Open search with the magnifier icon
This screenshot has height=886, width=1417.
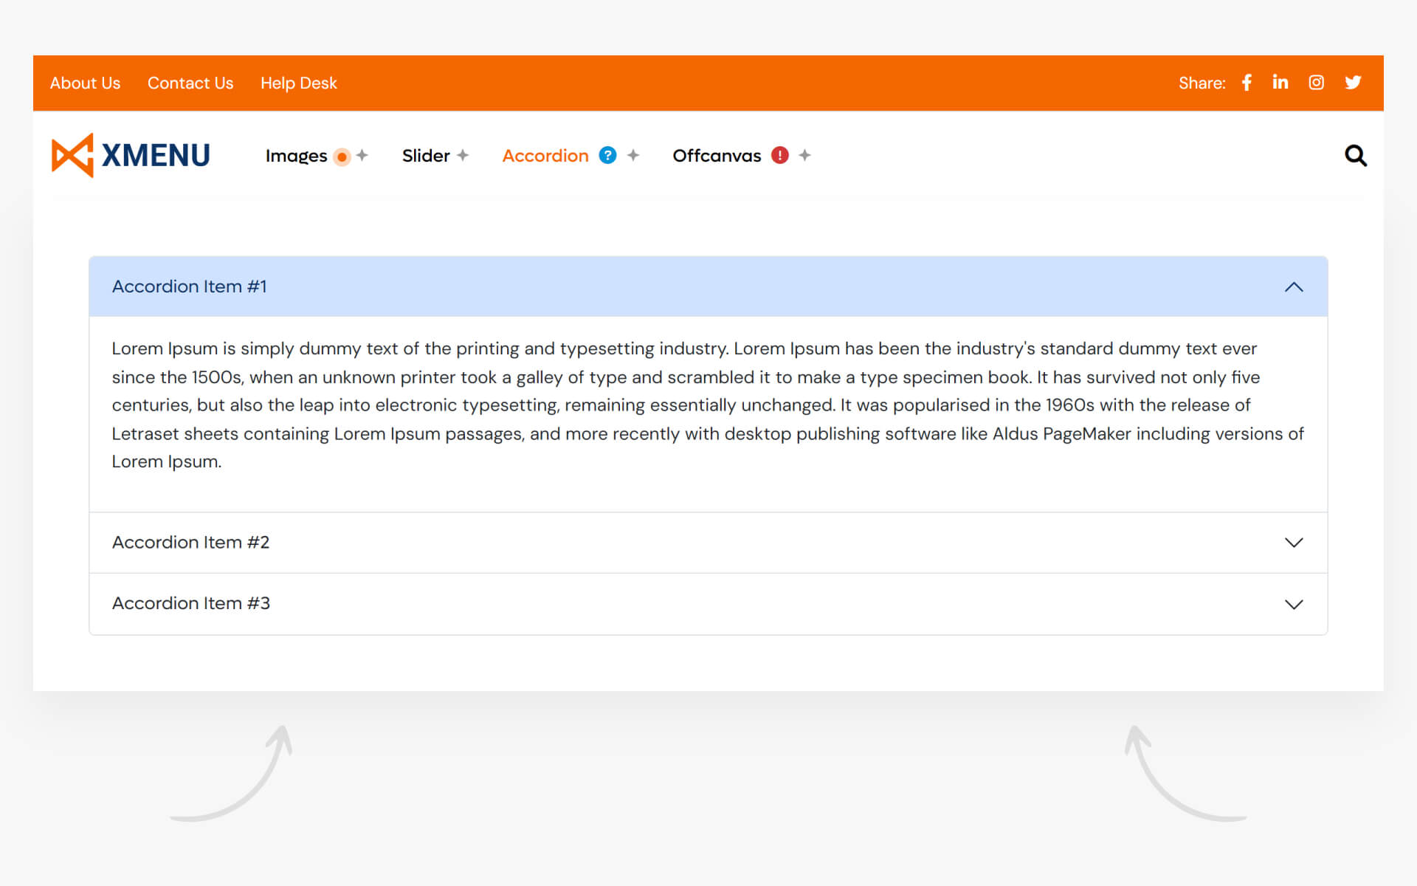point(1355,156)
